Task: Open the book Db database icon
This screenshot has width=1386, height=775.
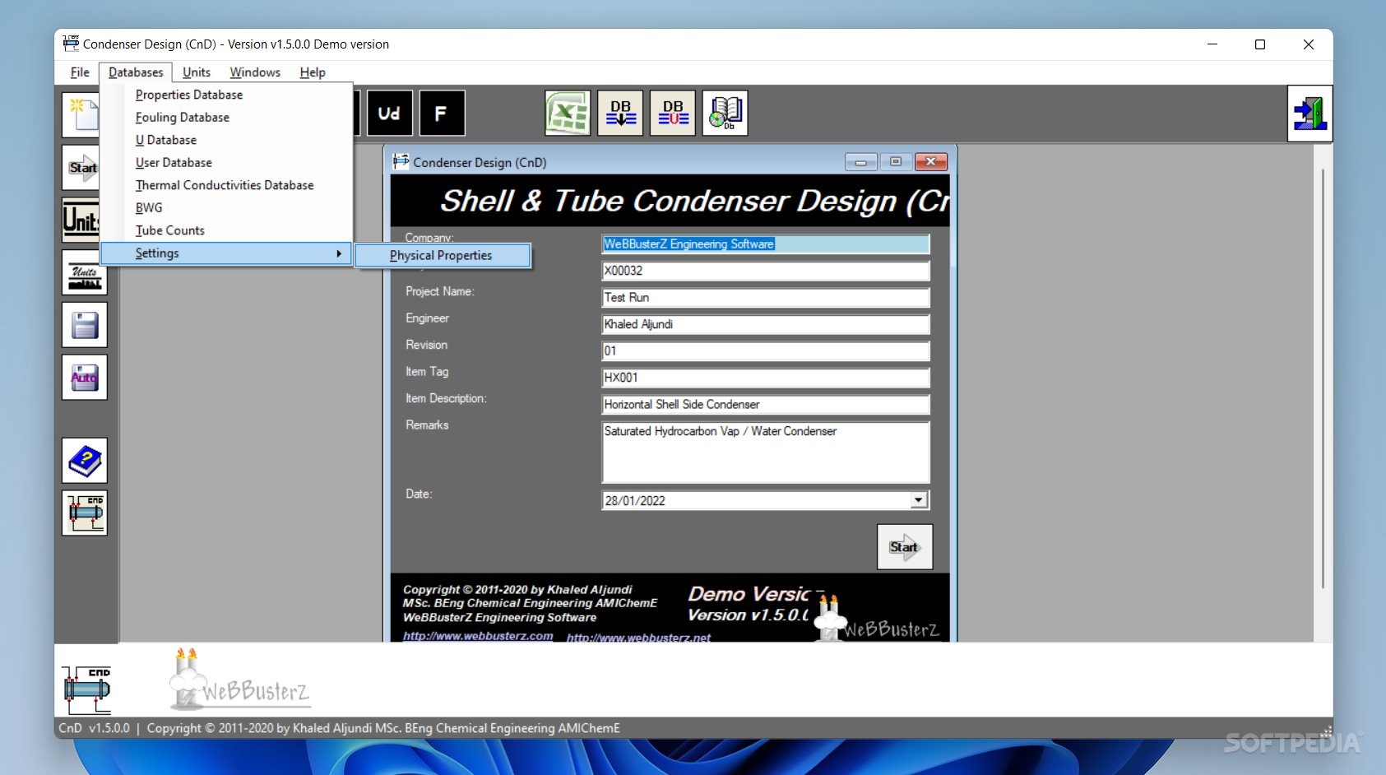Action: [x=725, y=114]
